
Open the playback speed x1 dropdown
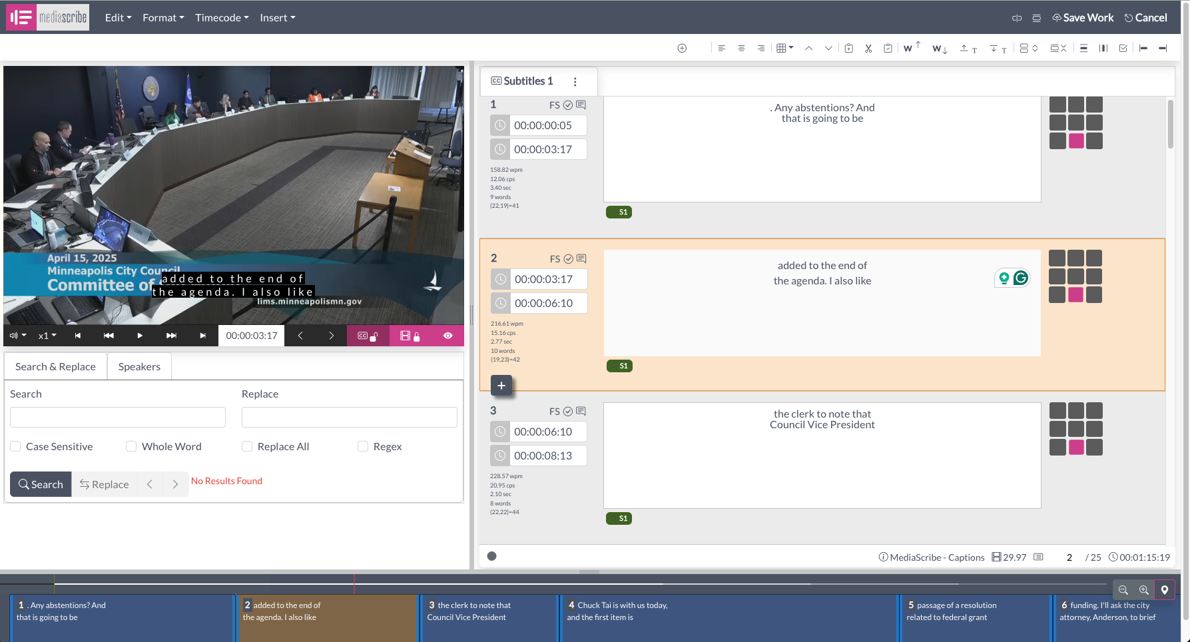pyautogui.click(x=46, y=335)
